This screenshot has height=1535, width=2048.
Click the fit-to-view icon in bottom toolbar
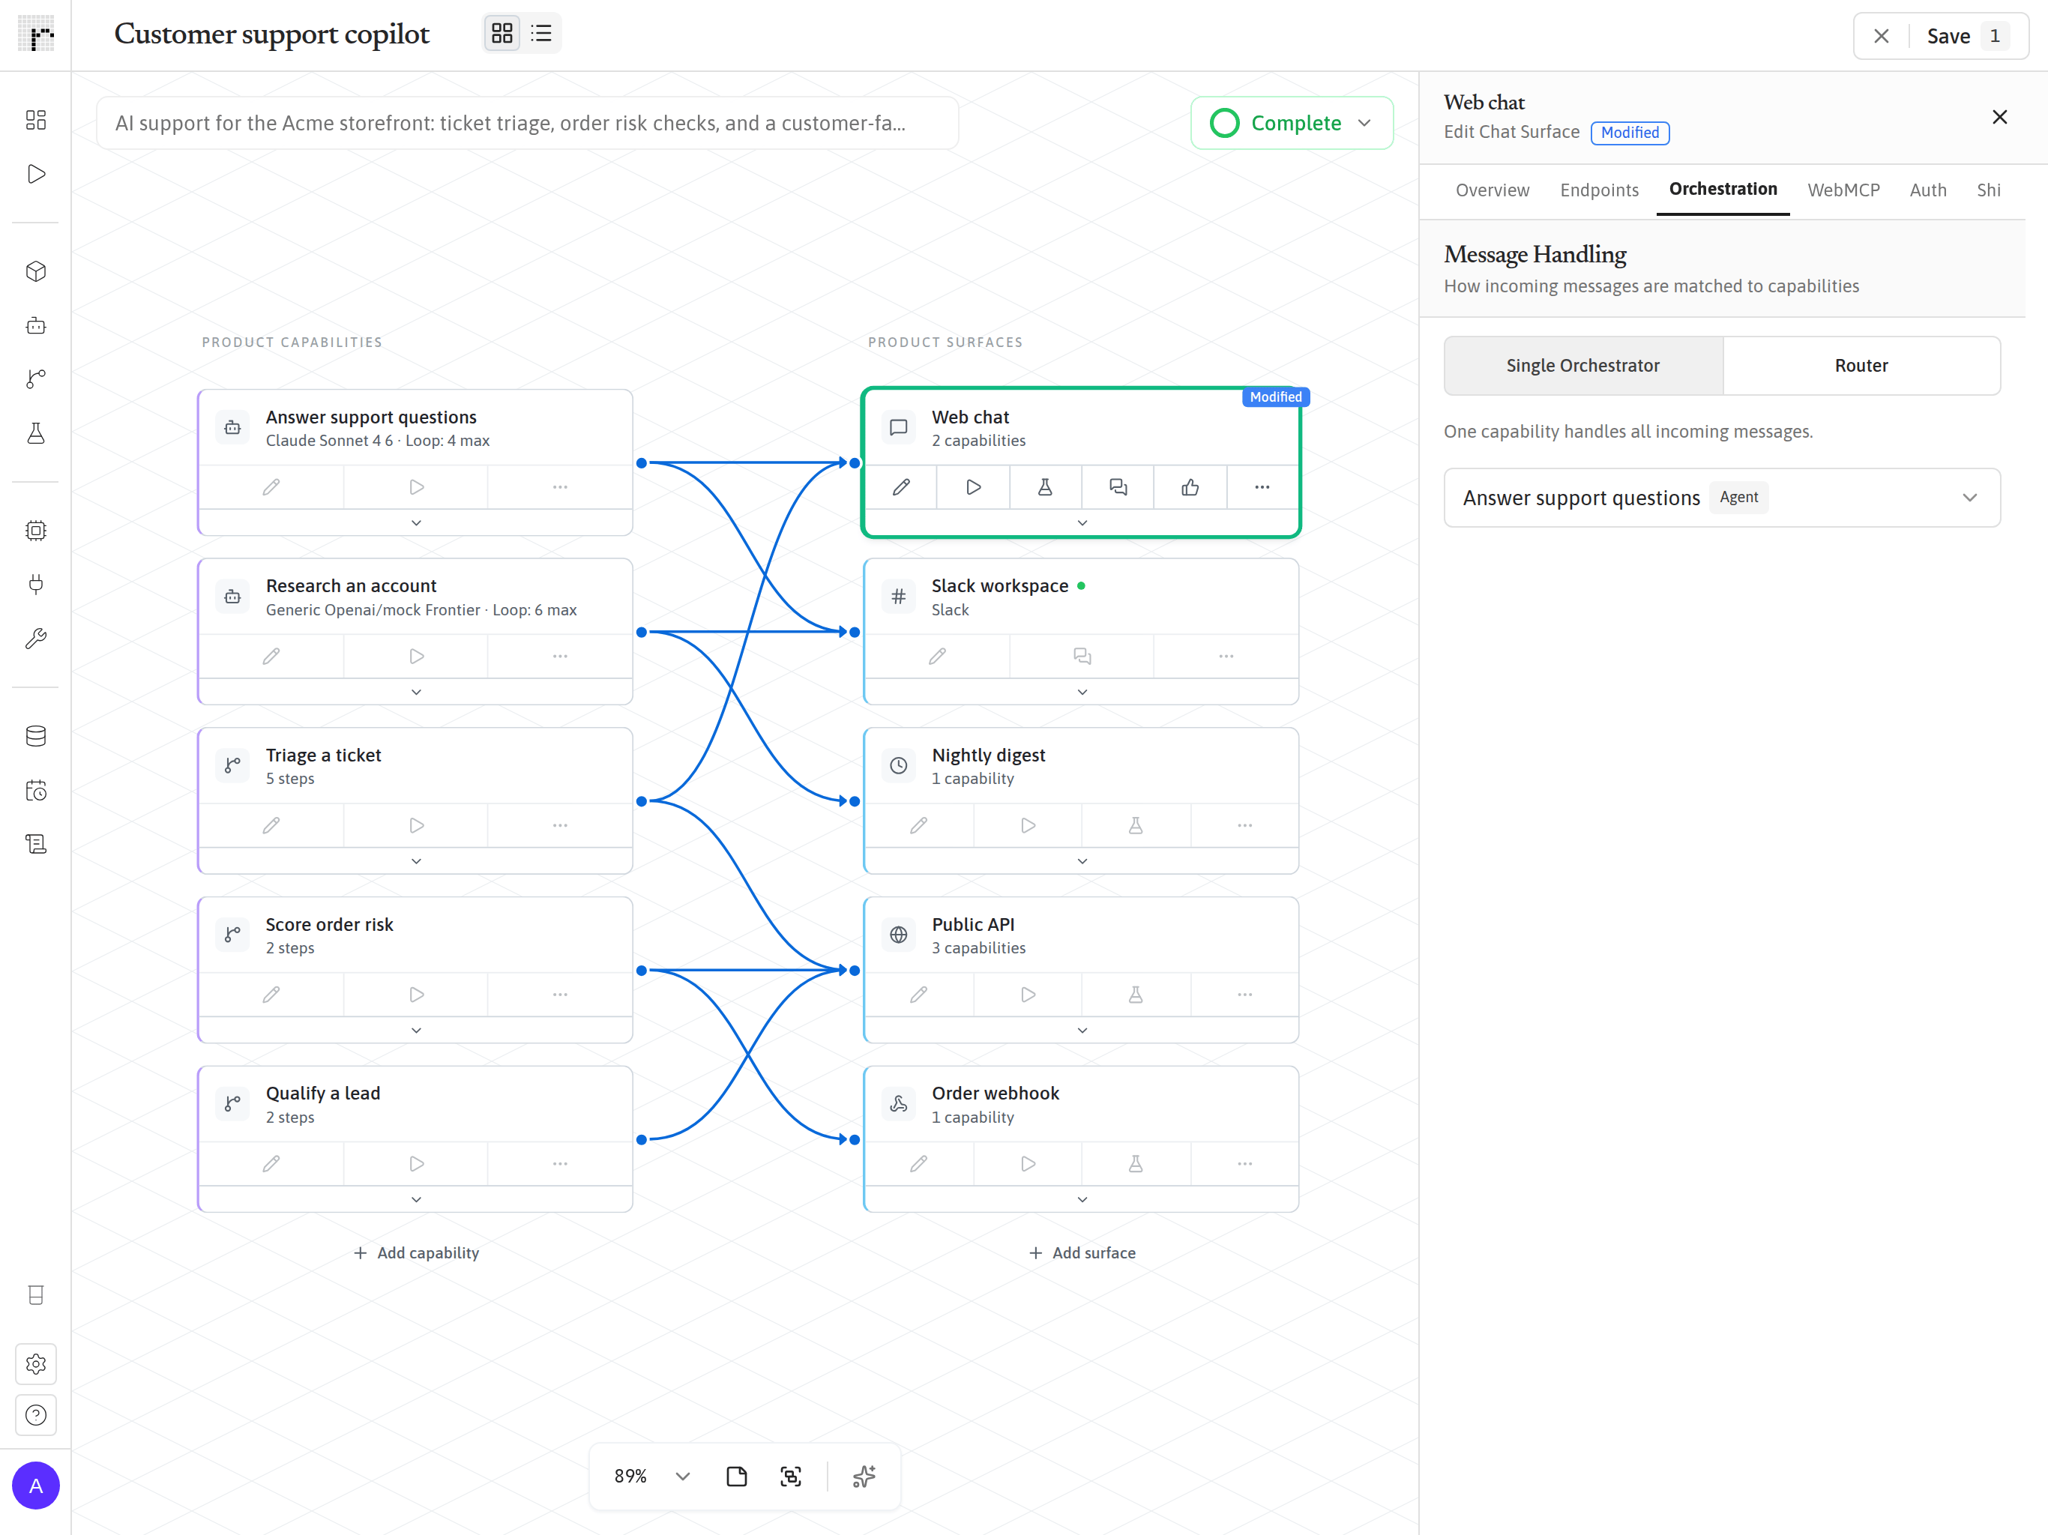(791, 1476)
